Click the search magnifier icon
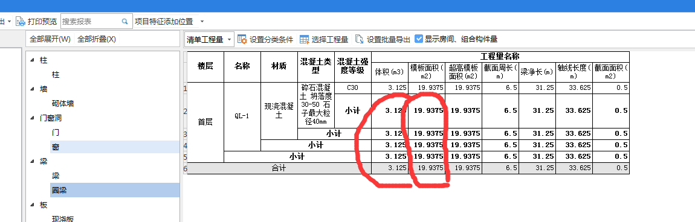The width and height of the screenshot is (695, 222). tap(125, 21)
